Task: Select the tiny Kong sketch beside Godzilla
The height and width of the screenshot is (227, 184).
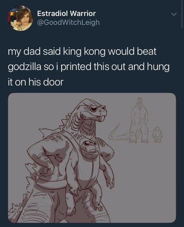Action: click(x=157, y=135)
